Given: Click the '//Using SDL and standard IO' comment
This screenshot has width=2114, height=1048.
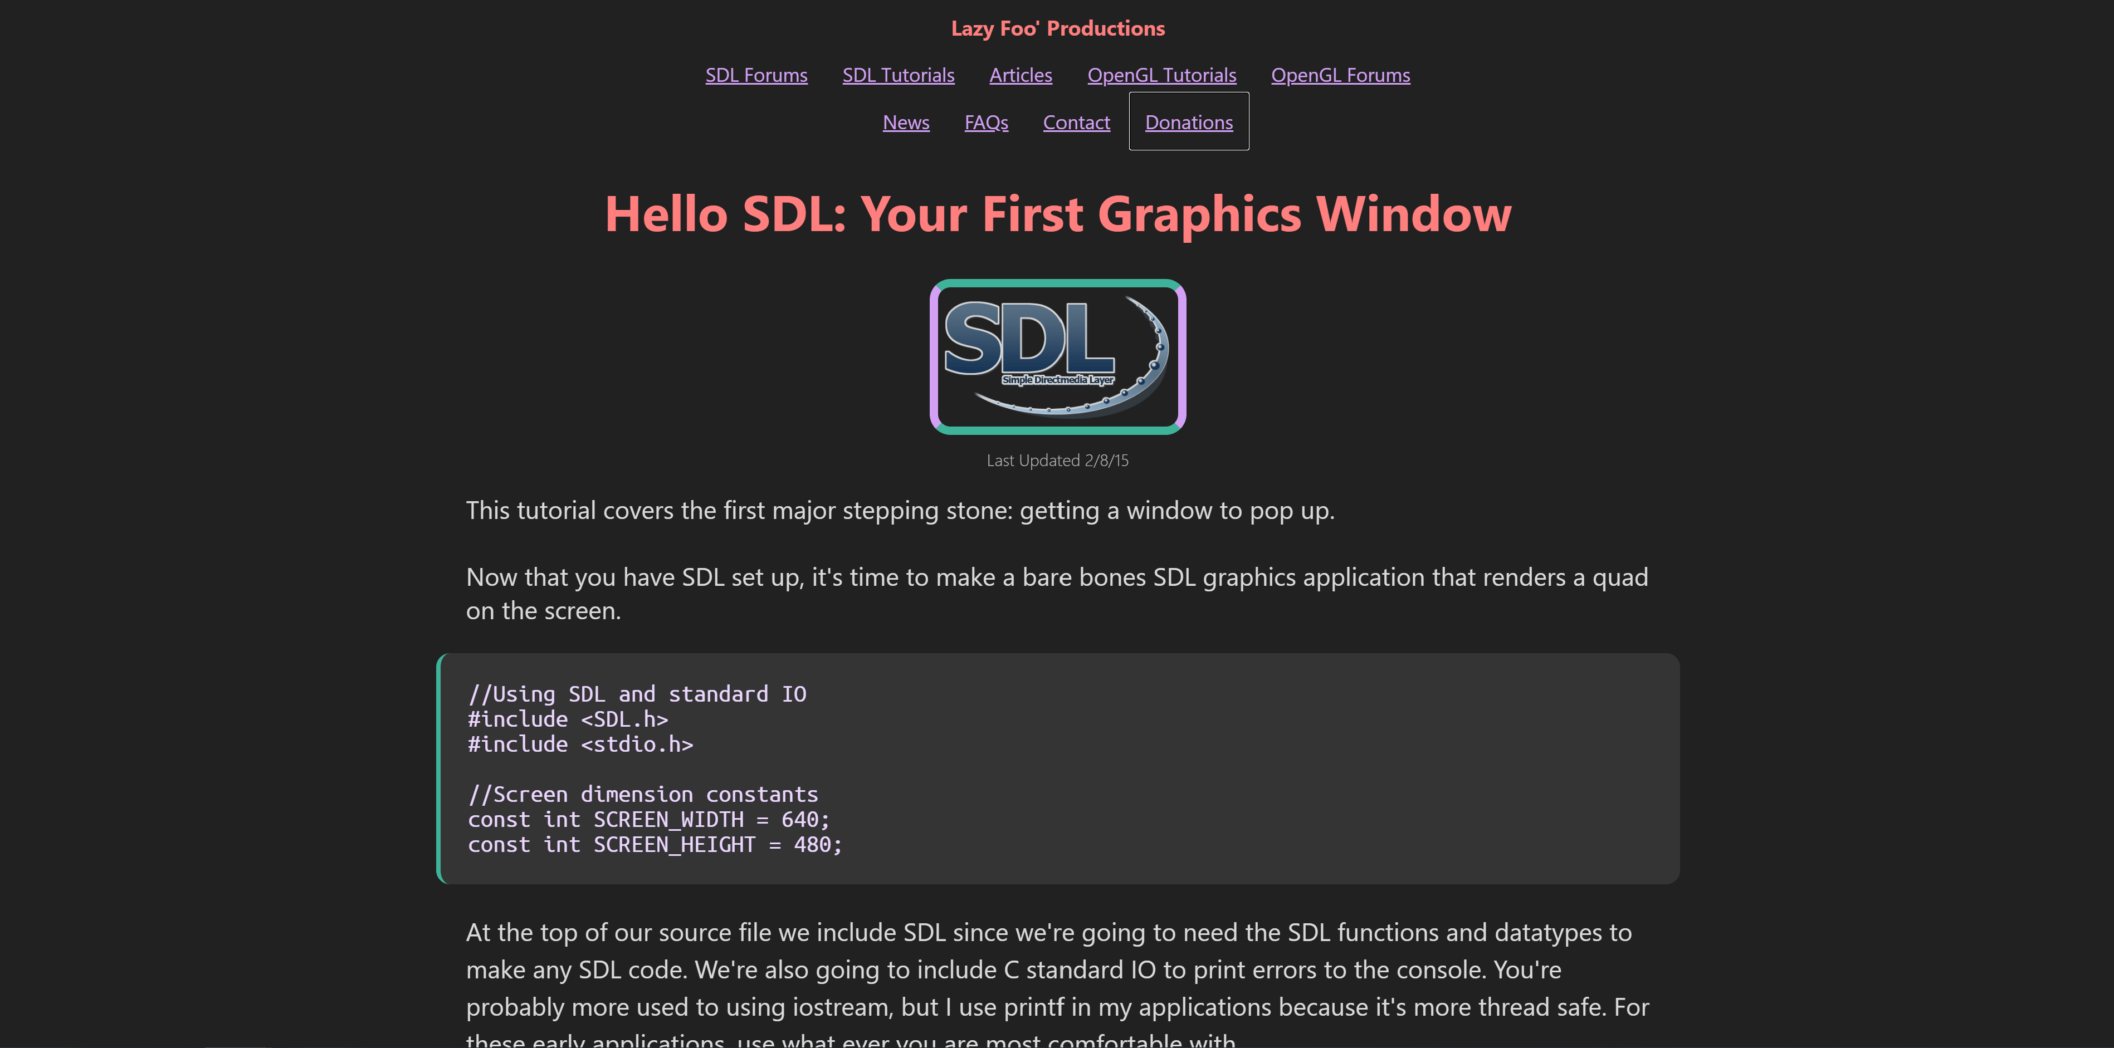Looking at the screenshot, I should [637, 694].
